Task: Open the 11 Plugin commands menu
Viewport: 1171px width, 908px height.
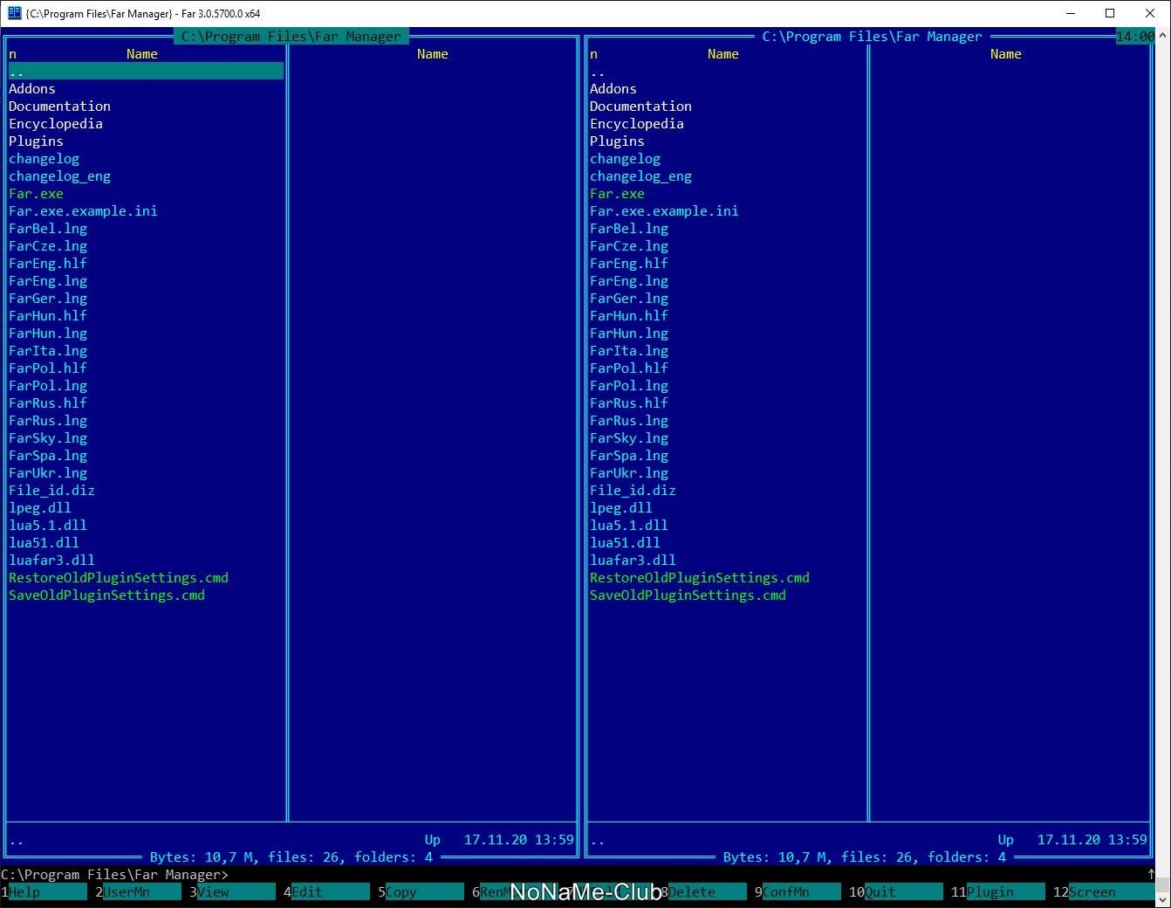Action: click(x=997, y=892)
